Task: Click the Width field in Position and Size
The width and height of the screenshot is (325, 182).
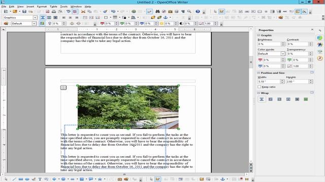Action: coord(269,81)
